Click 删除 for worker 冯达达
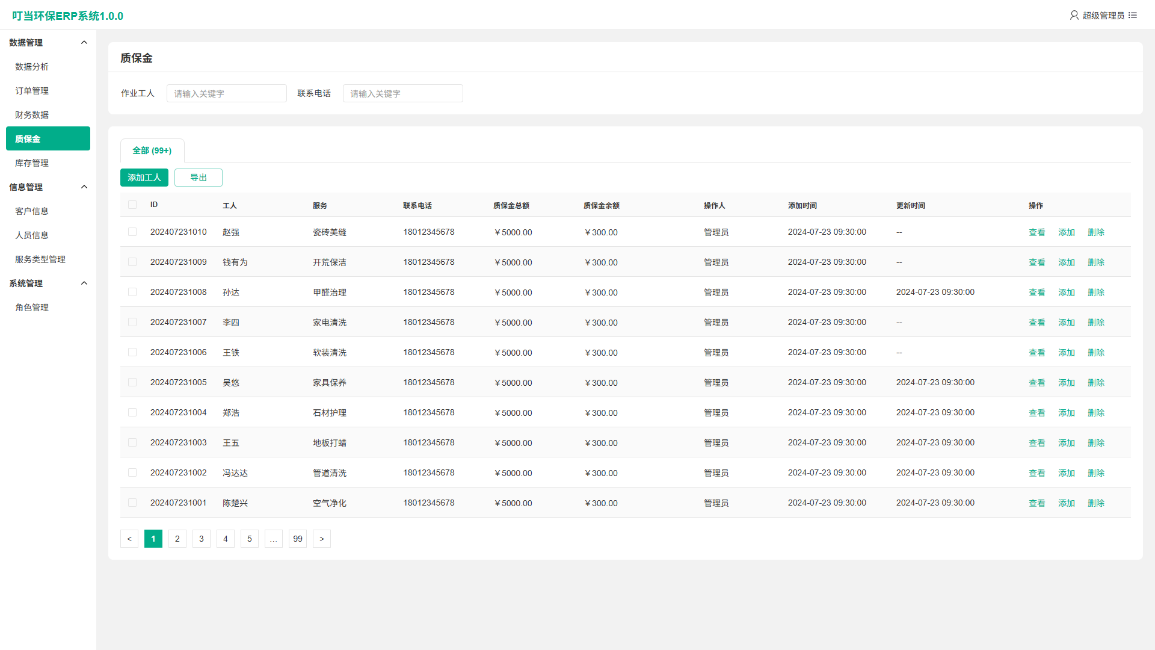 (1096, 473)
